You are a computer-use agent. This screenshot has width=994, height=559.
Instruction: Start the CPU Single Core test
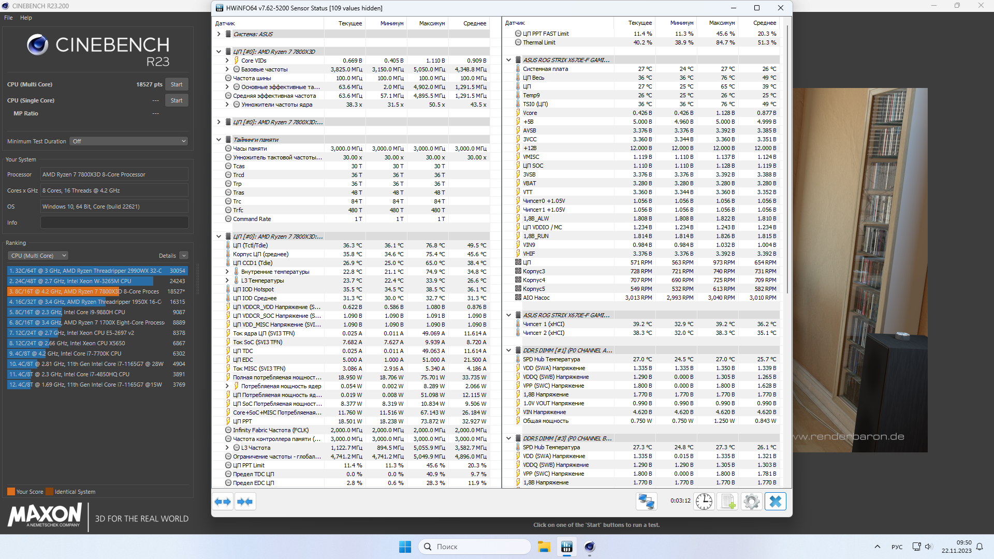point(176,100)
